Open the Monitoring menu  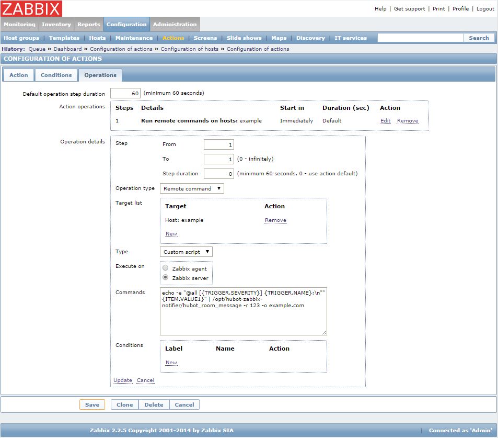(20, 25)
